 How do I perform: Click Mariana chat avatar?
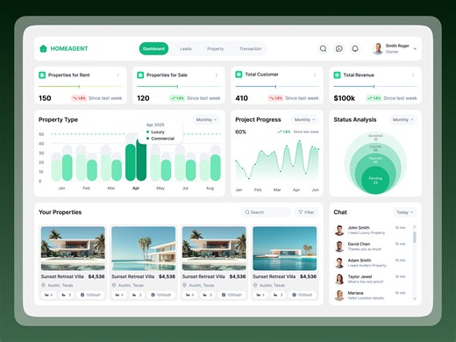tap(339, 296)
